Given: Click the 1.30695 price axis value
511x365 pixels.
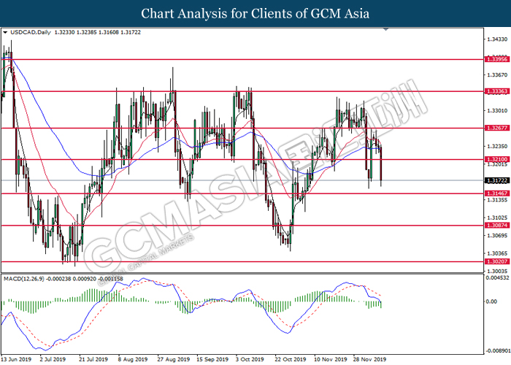Looking at the screenshot, I should tap(497, 235).
